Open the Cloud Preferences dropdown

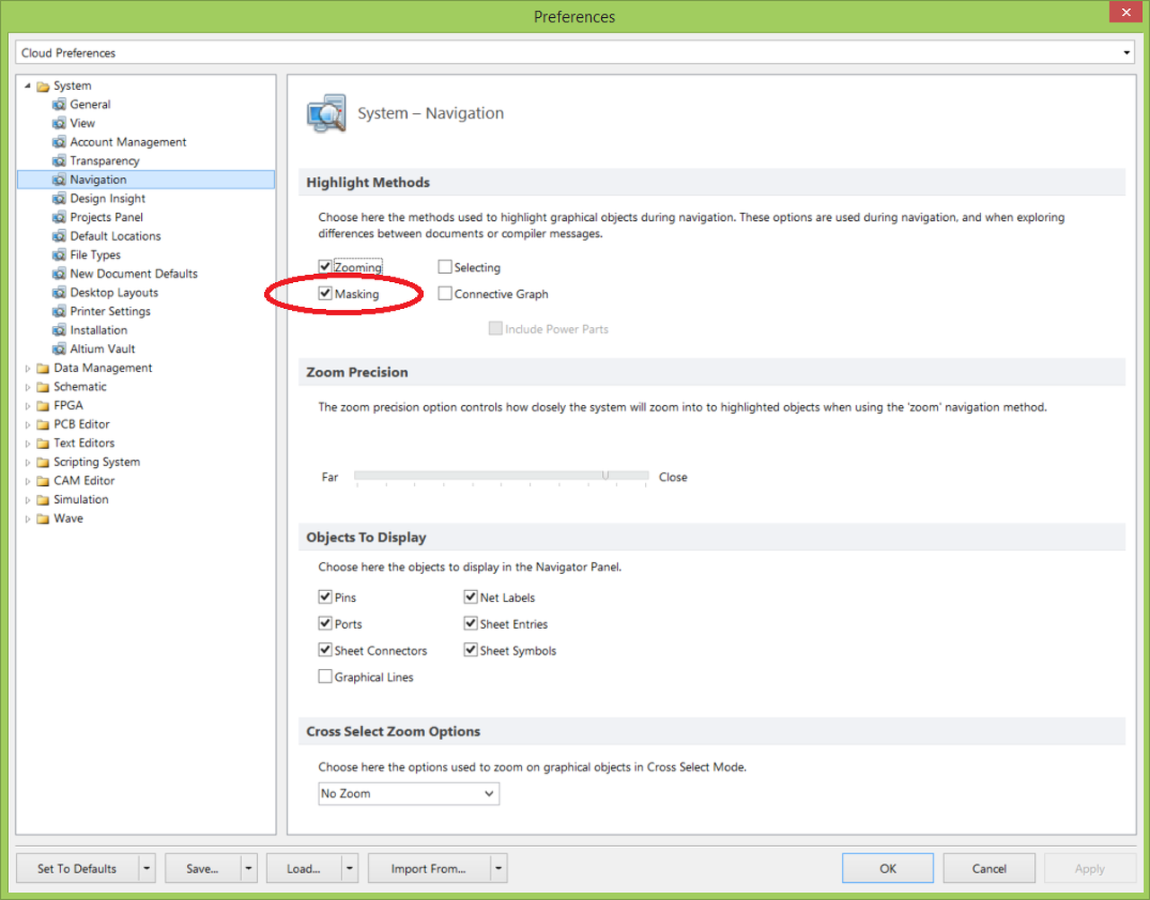(x=1127, y=53)
